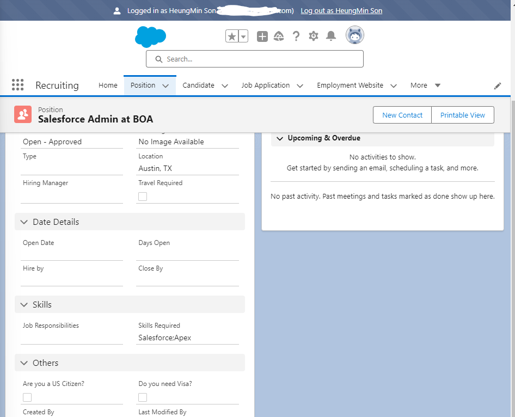The height and width of the screenshot is (417, 515).
Task: Click the Hire by field label
Action: (x=33, y=268)
